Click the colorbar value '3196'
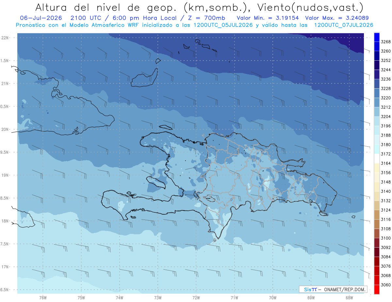 pyautogui.click(x=386, y=126)
